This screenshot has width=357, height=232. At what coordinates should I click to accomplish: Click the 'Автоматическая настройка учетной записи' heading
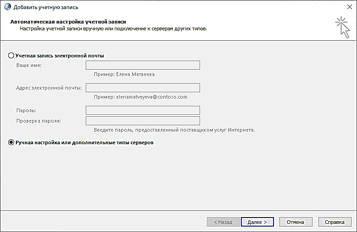(68, 22)
